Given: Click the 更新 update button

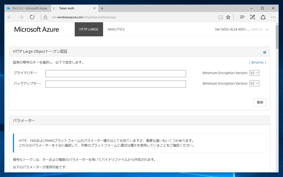Looking at the screenshot, I should click(260, 102).
